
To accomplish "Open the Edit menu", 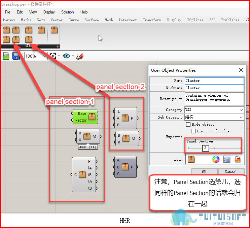I will pyautogui.click(x=20, y=12).
